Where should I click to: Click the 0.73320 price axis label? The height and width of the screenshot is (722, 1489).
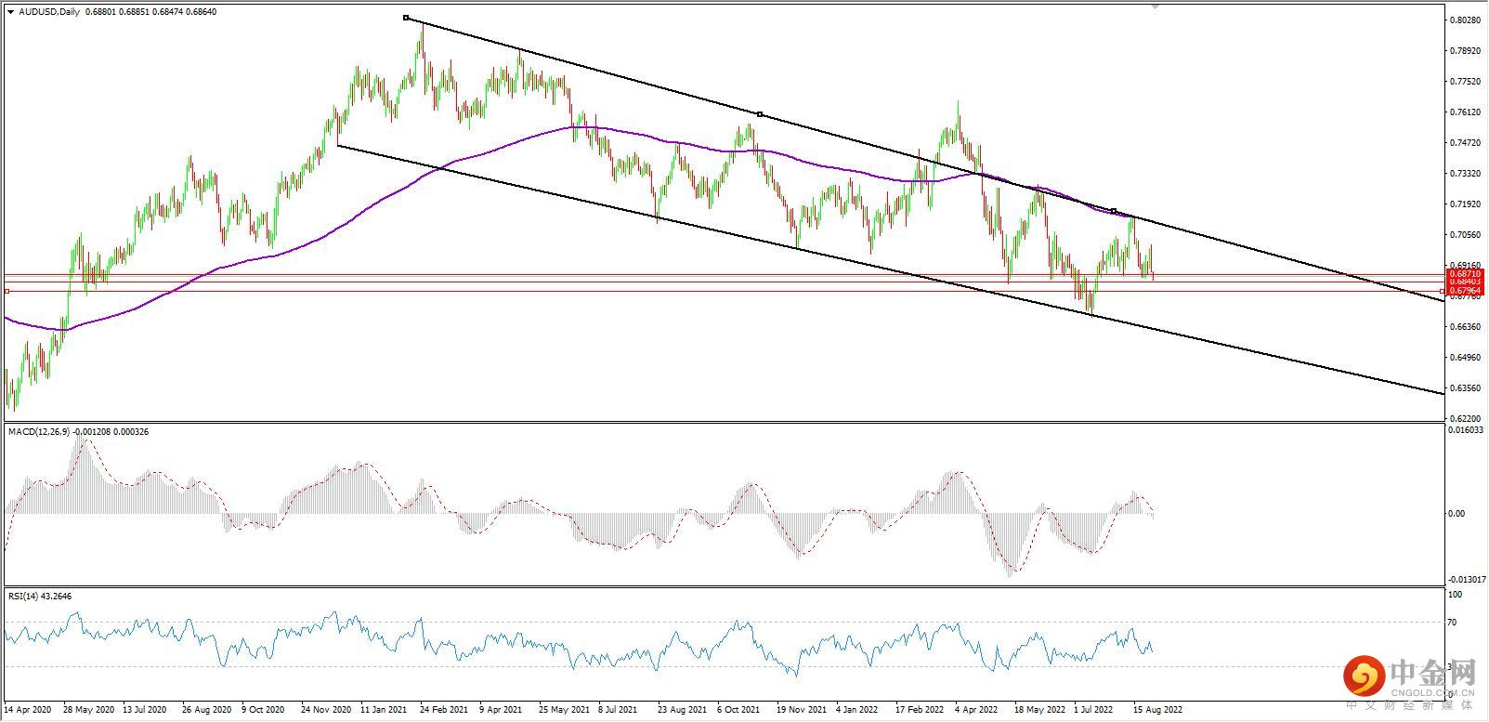click(x=1465, y=173)
